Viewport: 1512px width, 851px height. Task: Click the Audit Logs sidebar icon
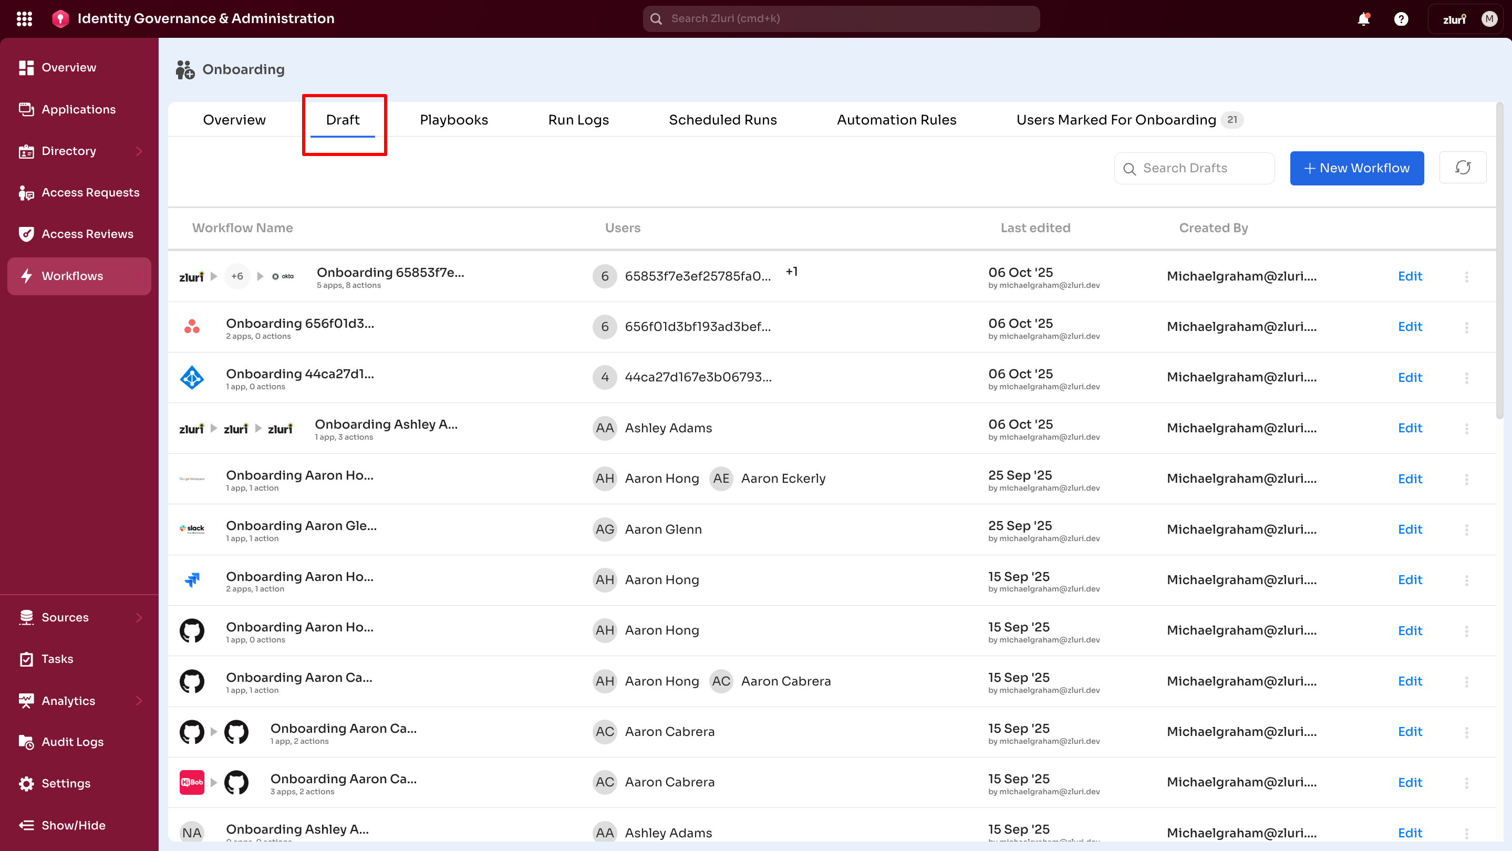click(26, 742)
